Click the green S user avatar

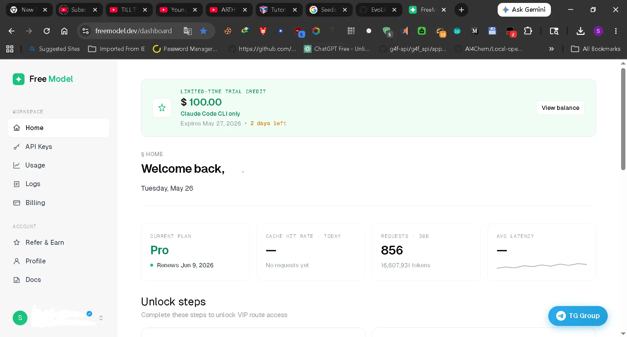point(20,318)
